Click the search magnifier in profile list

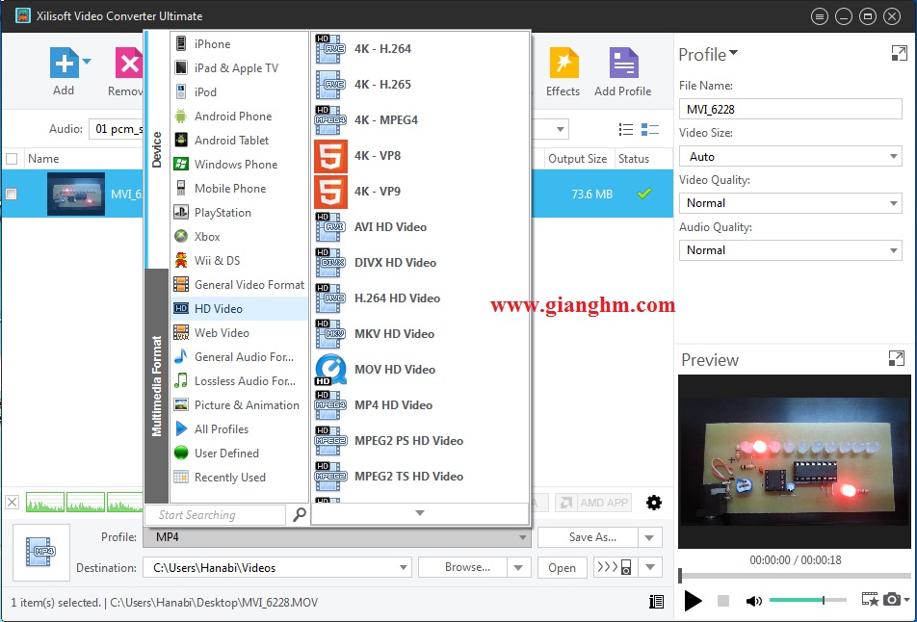pos(299,515)
